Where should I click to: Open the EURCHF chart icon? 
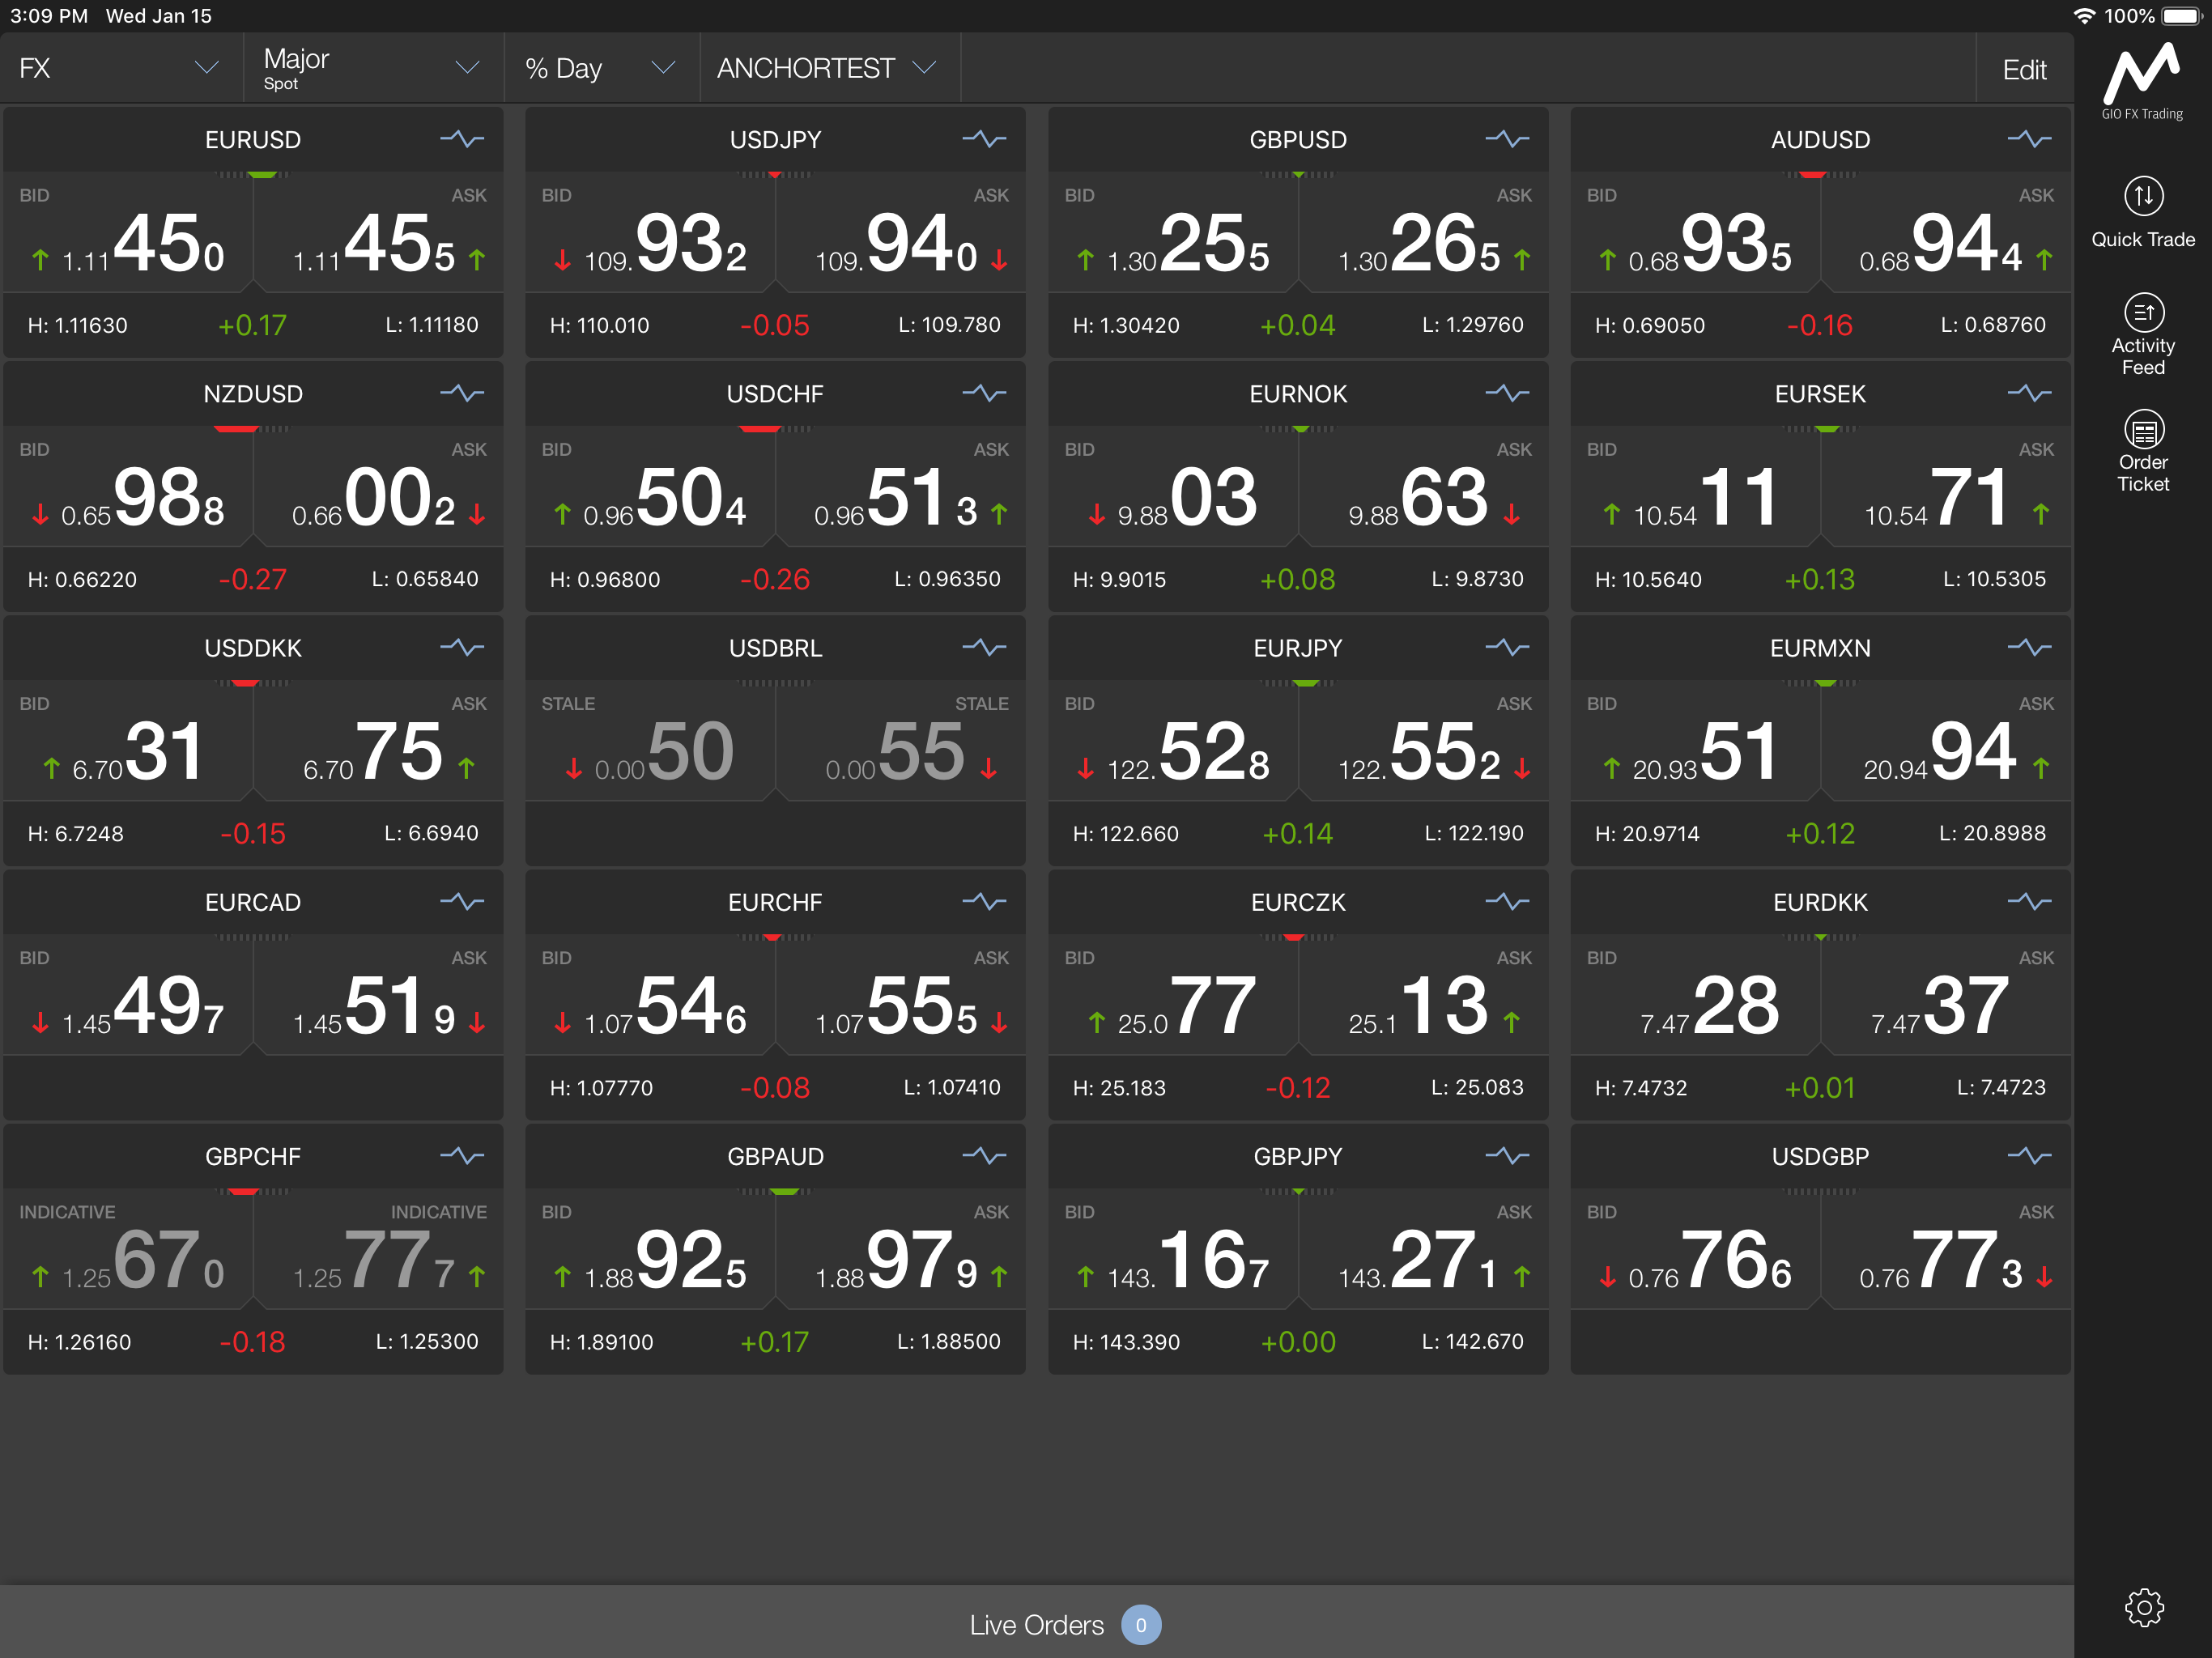tap(984, 901)
